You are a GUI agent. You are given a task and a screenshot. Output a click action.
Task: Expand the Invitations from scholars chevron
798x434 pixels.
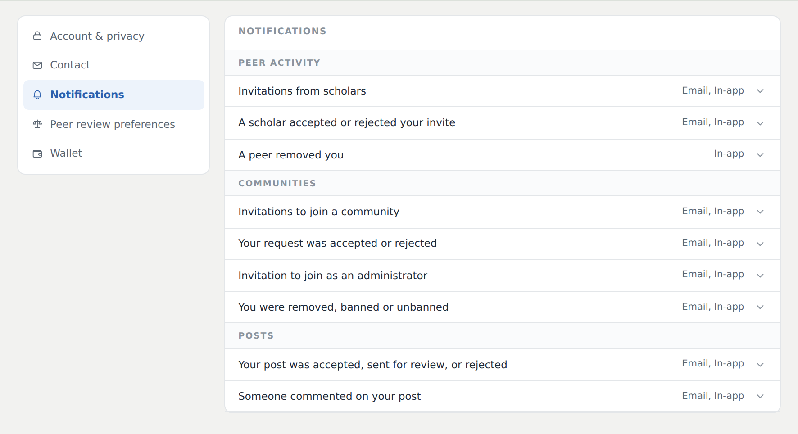pyautogui.click(x=760, y=91)
